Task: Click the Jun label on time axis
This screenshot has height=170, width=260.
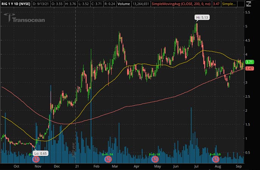Action: 176,166
